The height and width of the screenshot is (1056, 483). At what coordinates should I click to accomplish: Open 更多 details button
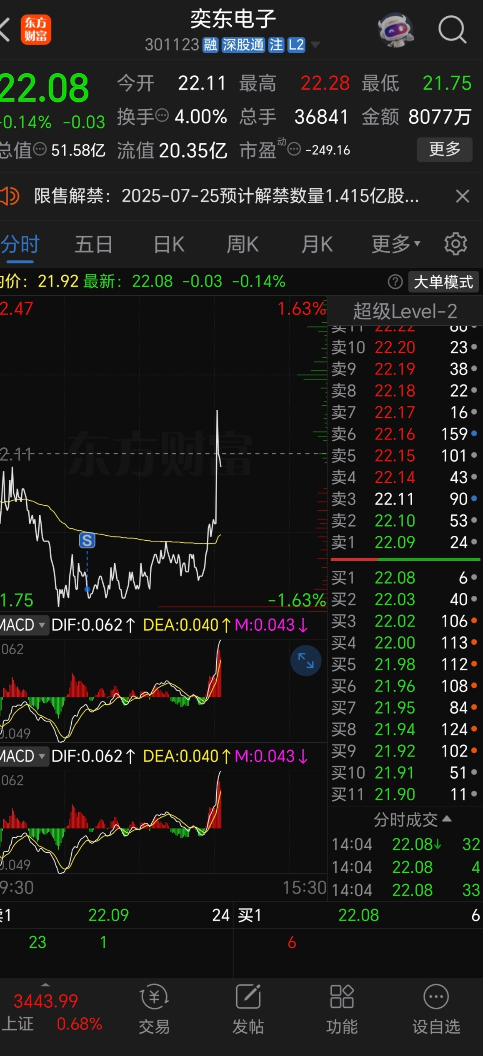tap(445, 149)
